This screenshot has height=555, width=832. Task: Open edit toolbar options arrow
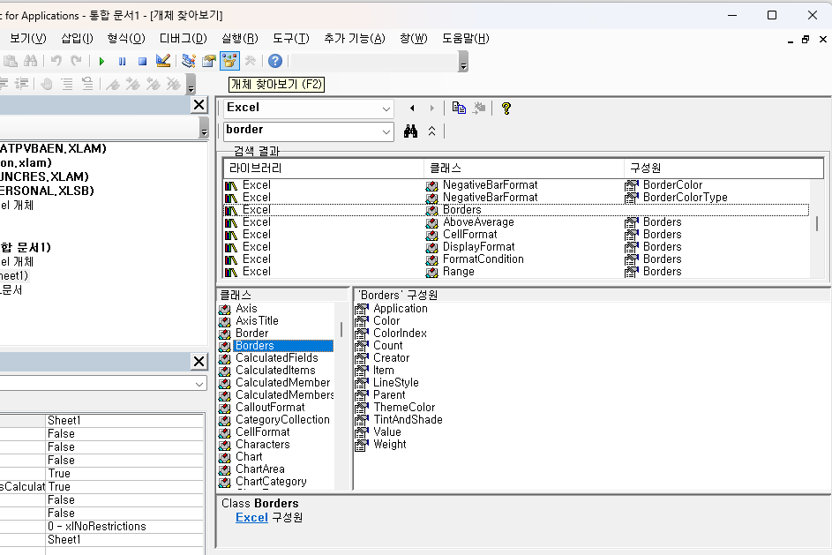click(x=191, y=85)
